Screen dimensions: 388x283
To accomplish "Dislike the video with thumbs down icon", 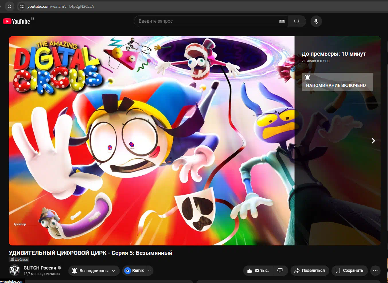I will (x=280, y=271).
